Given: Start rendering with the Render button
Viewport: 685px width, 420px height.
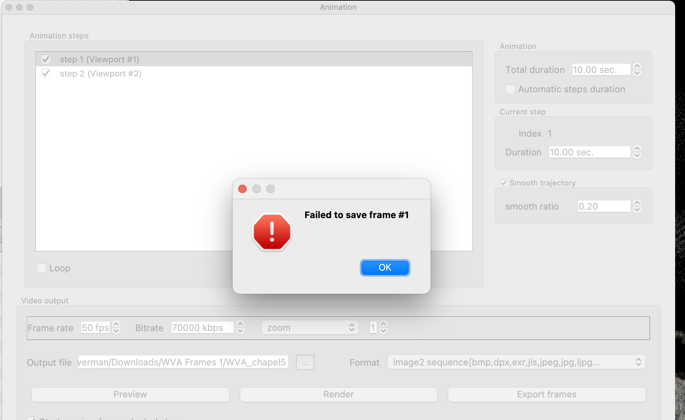Looking at the screenshot, I should [338, 394].
